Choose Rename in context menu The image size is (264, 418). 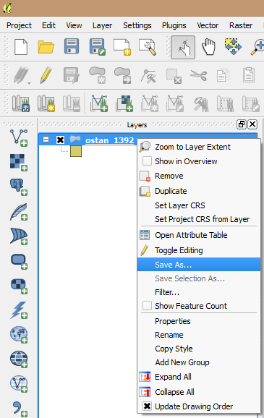(199, 335)
